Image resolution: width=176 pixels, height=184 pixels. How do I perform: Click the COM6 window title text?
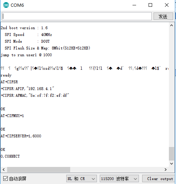[x=17, y=5]
